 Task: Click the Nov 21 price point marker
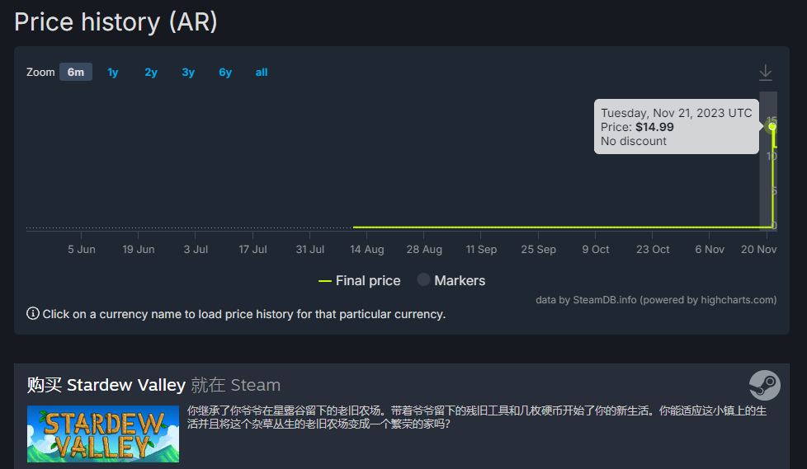coord(772,126)
